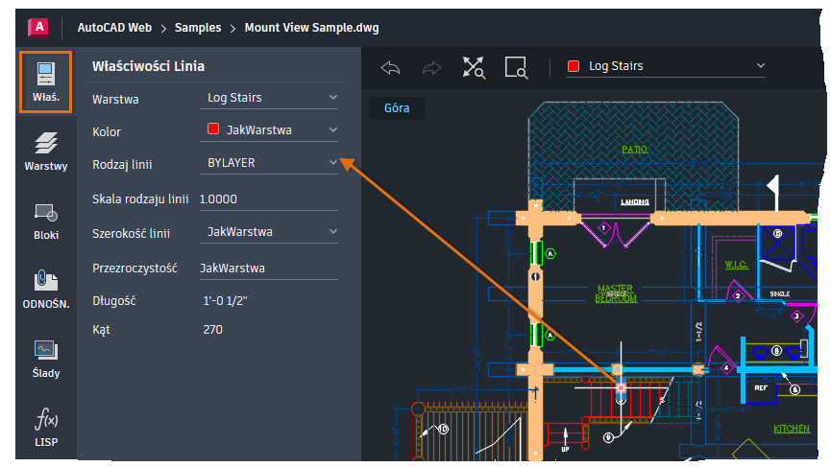
Task: Click the red swatch in toolbar layer selector
Action: click(574, 66)
